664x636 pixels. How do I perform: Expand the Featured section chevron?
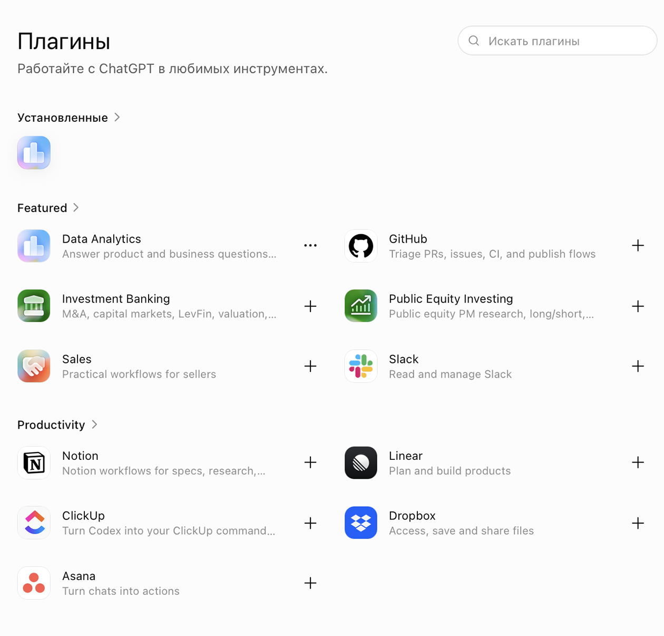pyautogui.click(x=76, y=207)
